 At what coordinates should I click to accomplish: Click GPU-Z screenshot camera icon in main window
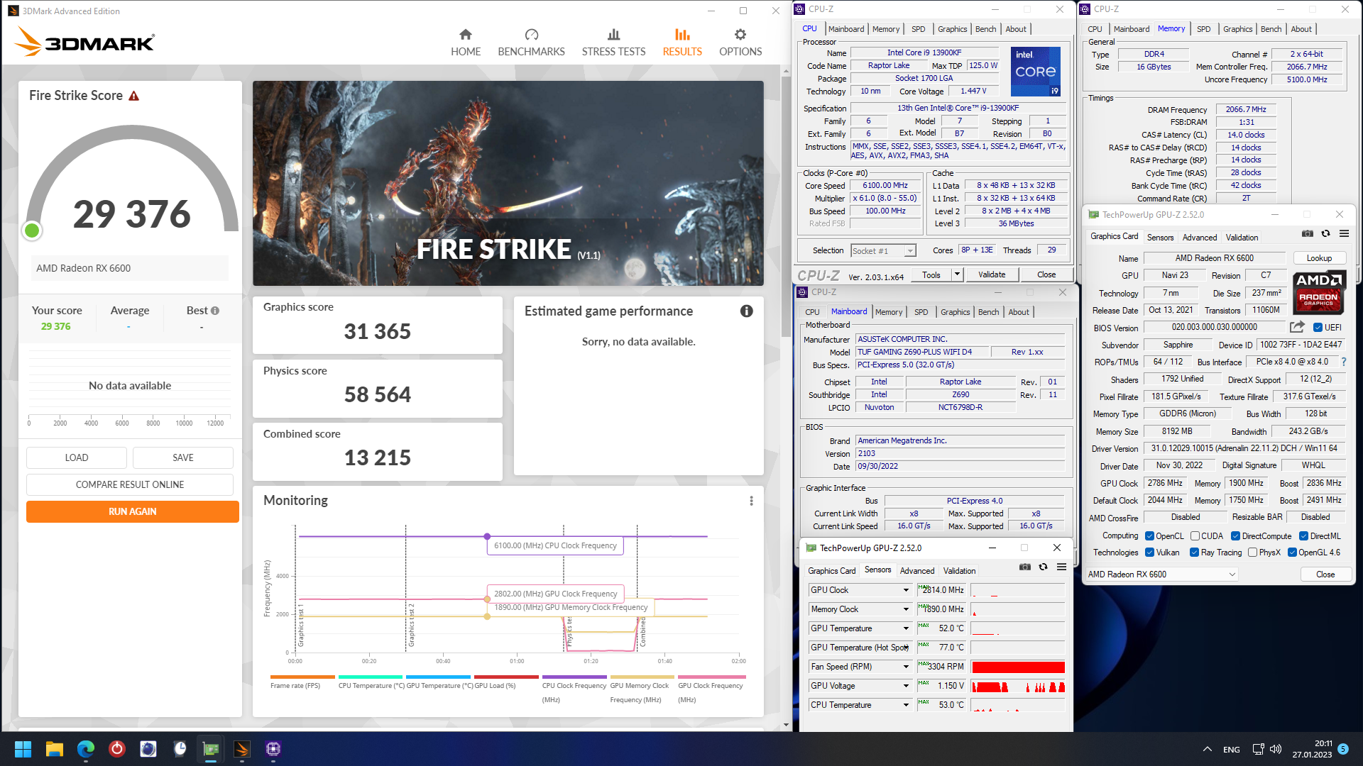click(x=1307, y=233)
